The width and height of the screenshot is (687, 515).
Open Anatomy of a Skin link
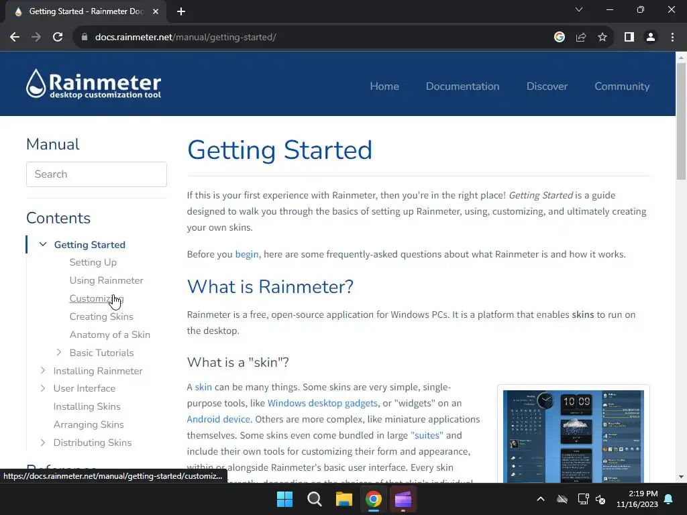coord(110,335)
